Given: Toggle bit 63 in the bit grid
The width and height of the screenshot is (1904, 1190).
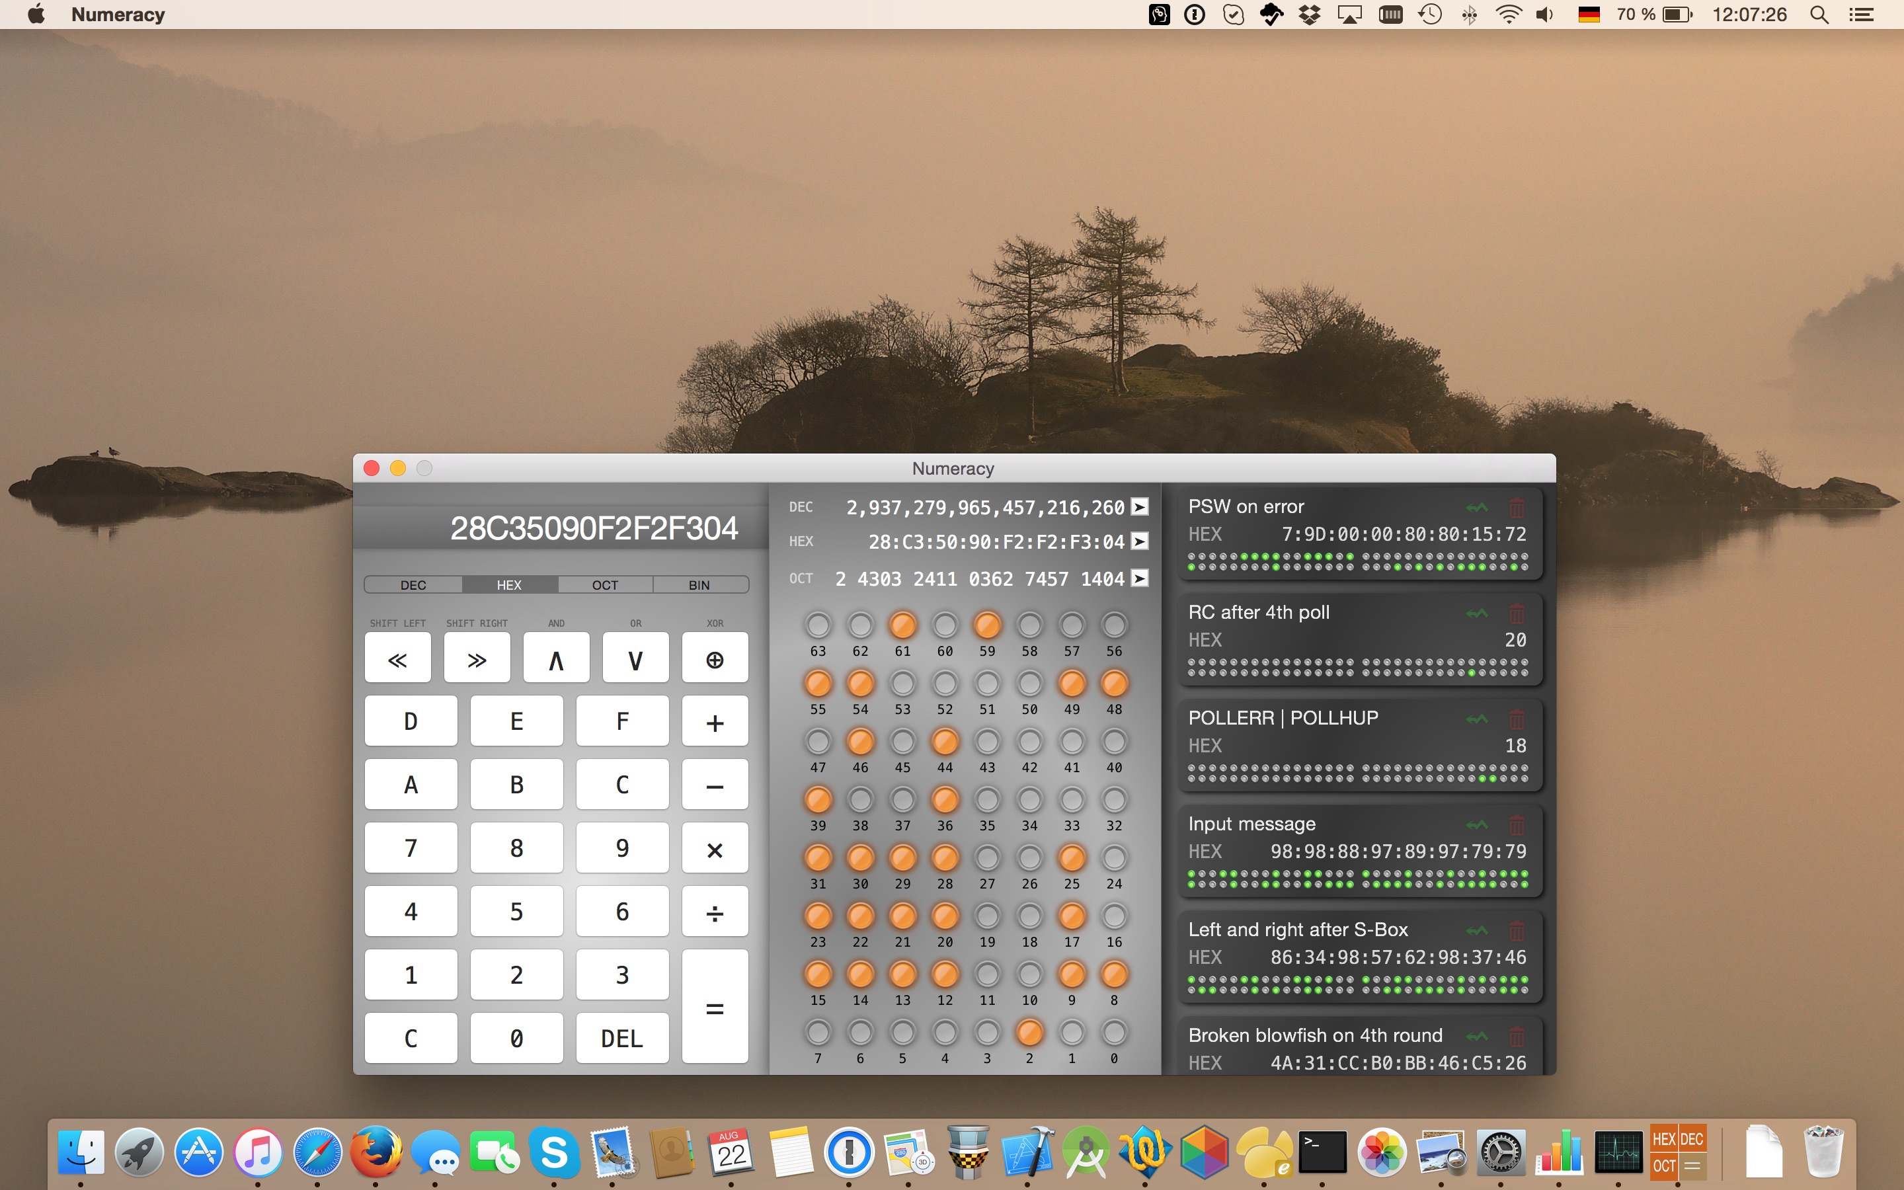Looking at the screenshot, I should pos(818,625).
